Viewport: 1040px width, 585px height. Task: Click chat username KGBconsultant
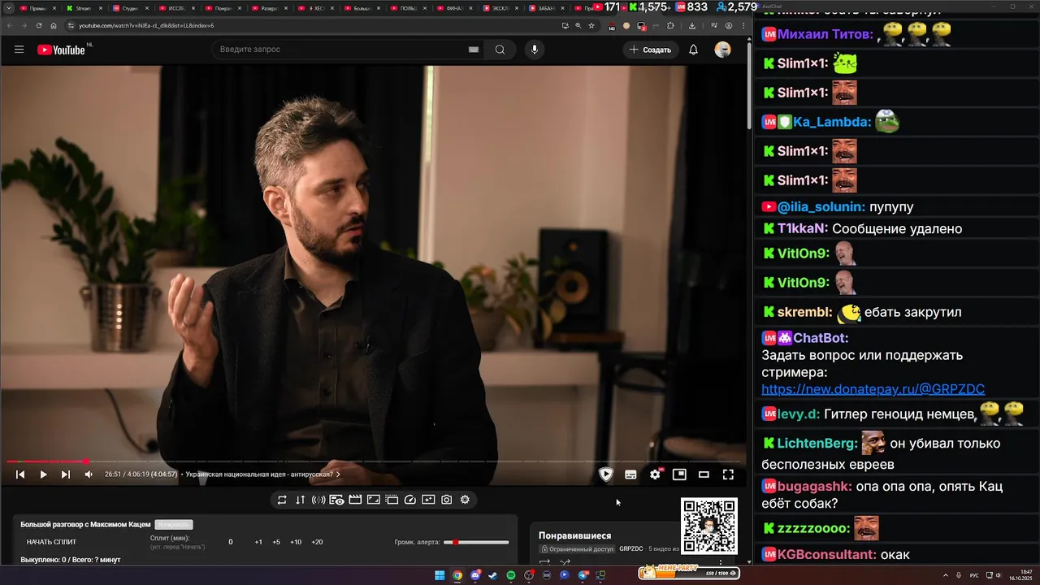coord(827,554)
